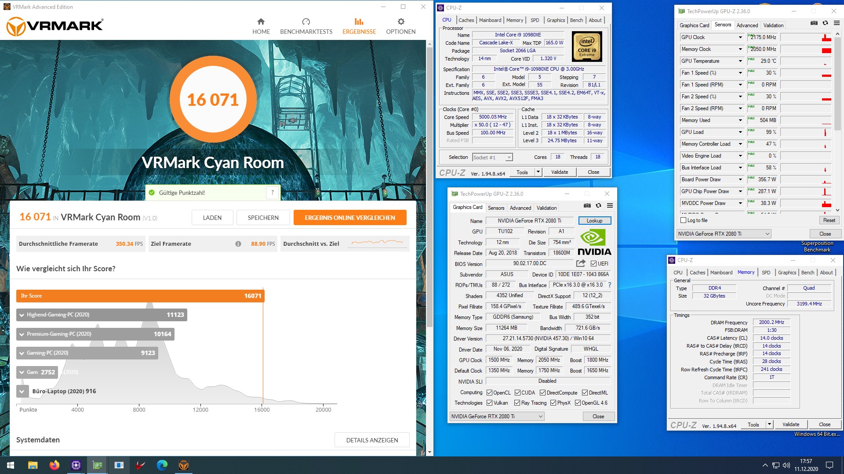Click the LADEN button
The width and height of the screenshot is (844, 474).
coord(212,218)
